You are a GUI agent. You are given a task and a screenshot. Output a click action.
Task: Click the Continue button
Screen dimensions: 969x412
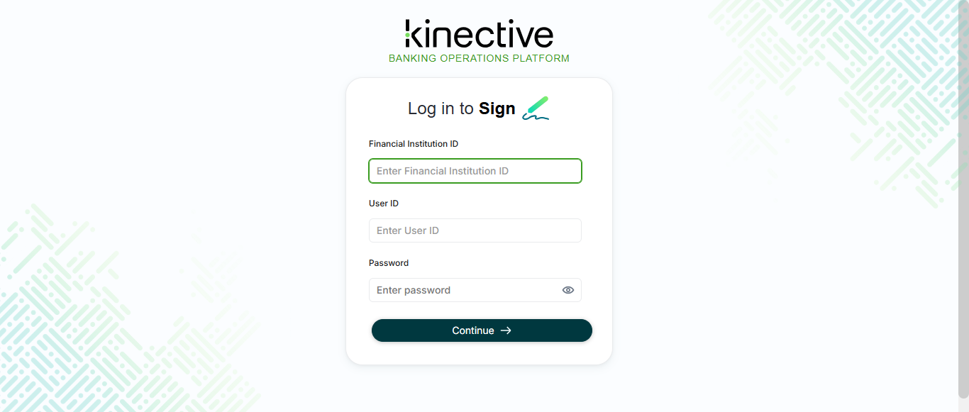point(482,330)
